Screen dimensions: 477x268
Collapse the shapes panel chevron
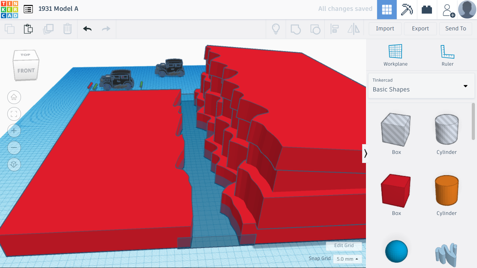[x=365, y=154]
